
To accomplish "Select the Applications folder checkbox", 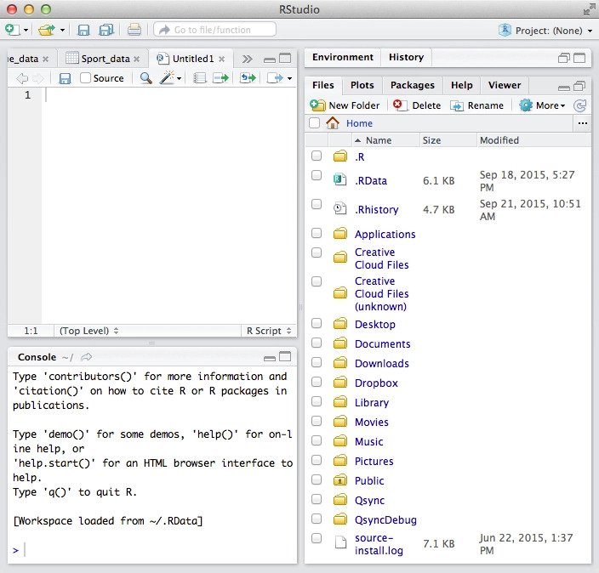I will point(317,233).
